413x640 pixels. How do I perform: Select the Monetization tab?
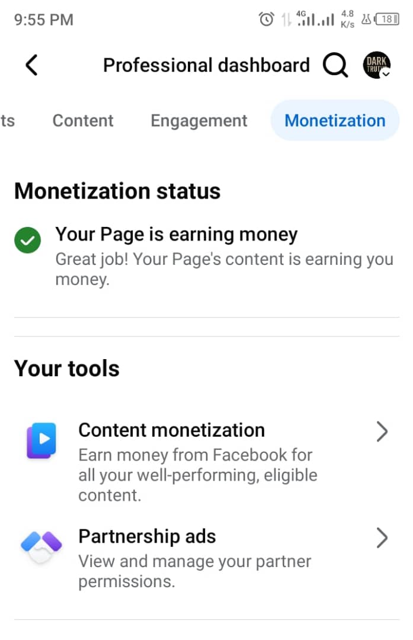point(335,121)
